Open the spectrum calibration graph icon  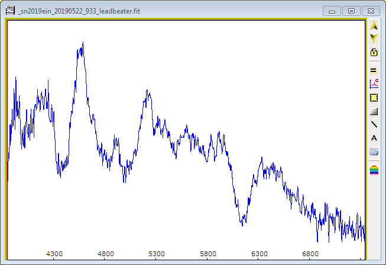pos(374,84)
